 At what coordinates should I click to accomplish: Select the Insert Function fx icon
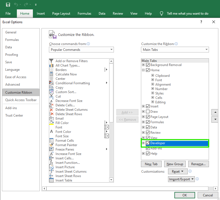[51, 163]
